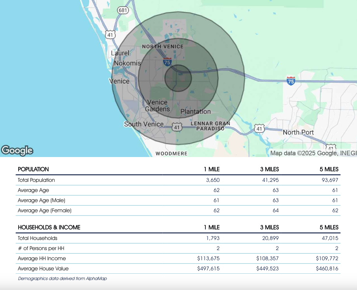Click the North Port city label
357x290 pixels.
(298, 132)
